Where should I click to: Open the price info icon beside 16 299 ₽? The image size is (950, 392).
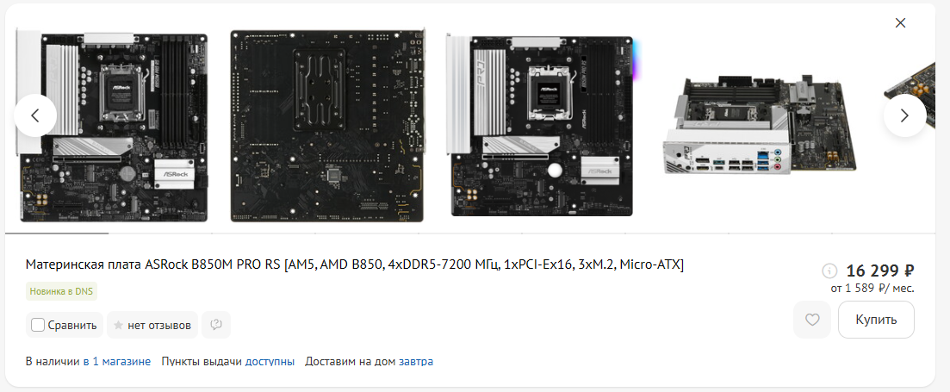click(x=829, y=271)
